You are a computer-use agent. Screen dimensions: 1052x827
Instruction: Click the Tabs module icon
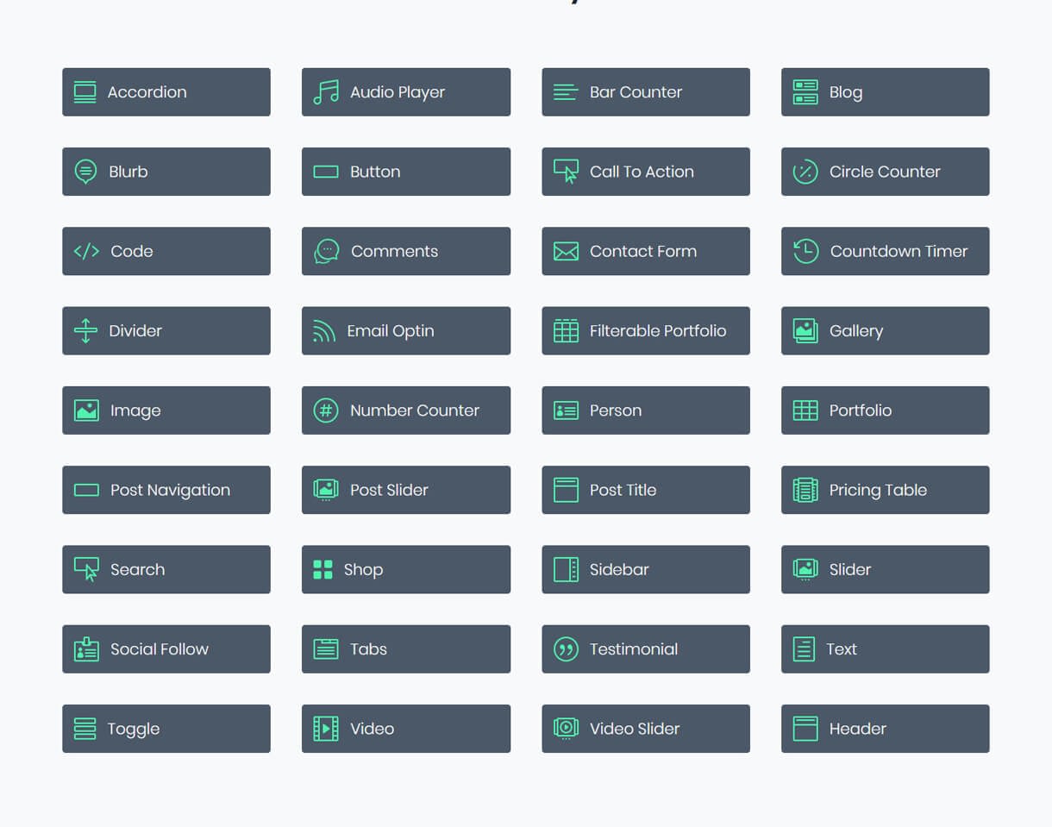tap(326, 649)
